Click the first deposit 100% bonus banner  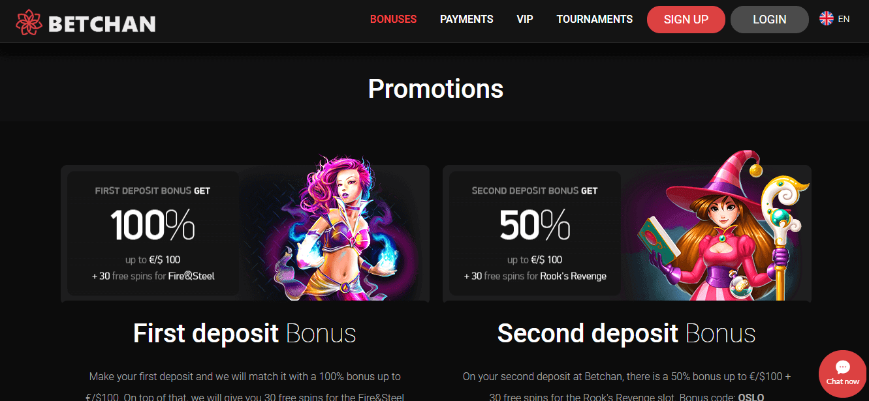[x=245, y=233]
